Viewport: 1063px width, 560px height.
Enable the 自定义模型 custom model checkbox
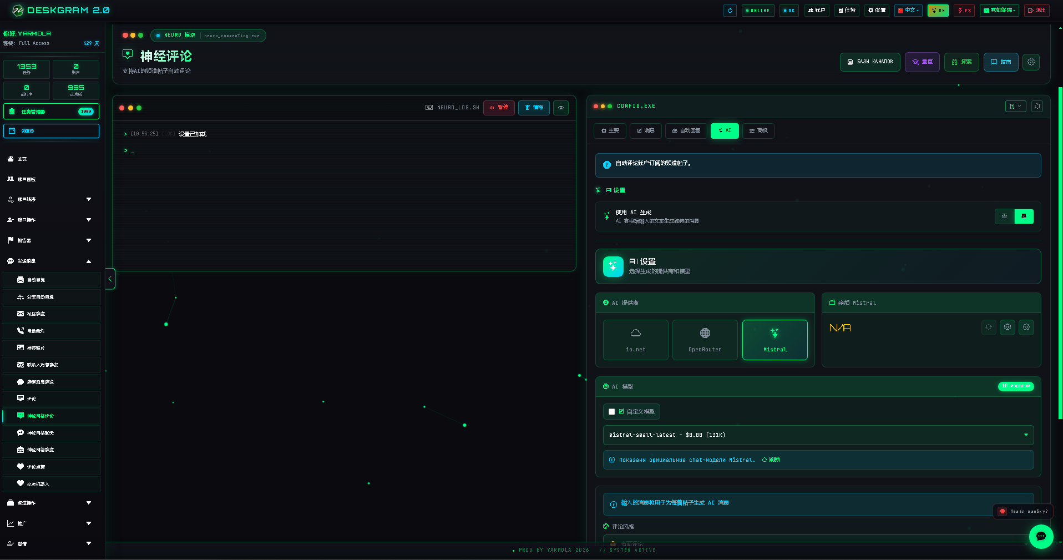(612, 412)
